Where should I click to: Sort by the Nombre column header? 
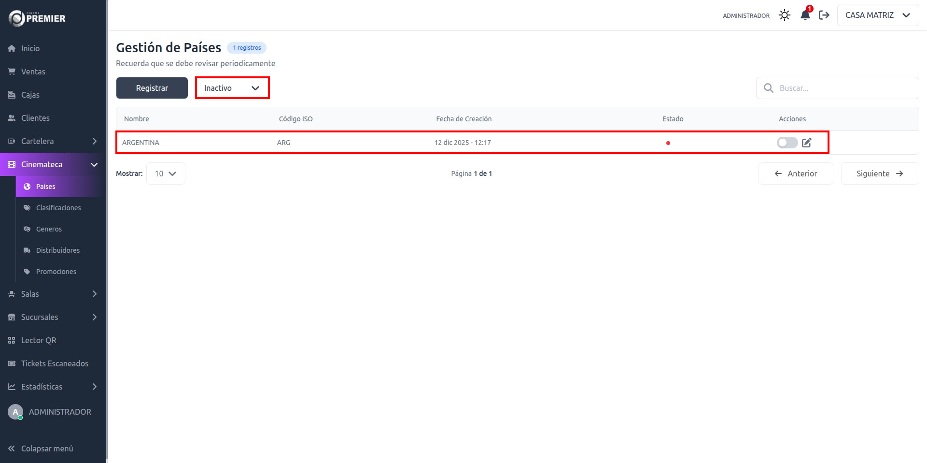[137, 119]
